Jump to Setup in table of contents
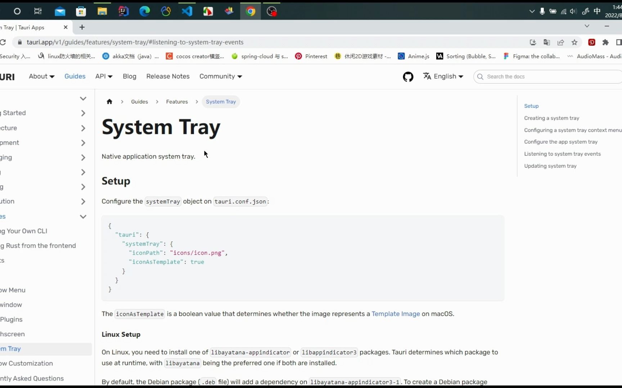Screen dimensions: 622x388 click(x=531, y=106)
